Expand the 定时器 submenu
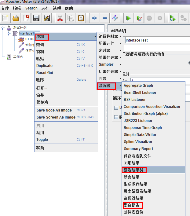The width and height of the screenshot is (190, 216). click(x=110, y=50)
